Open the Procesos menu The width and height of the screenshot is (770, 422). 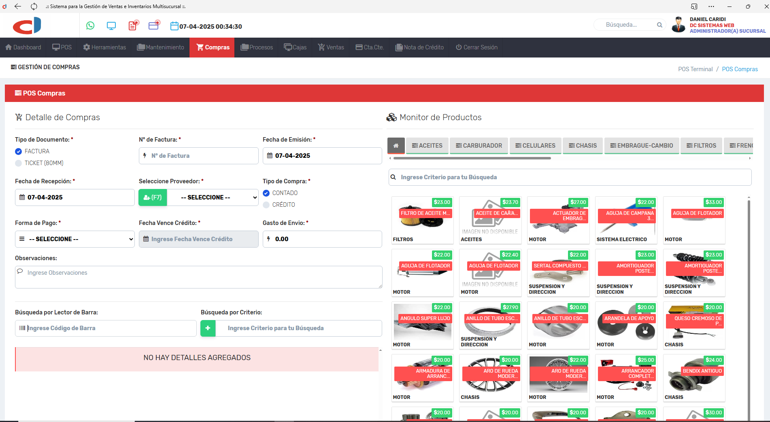[257, 47]
